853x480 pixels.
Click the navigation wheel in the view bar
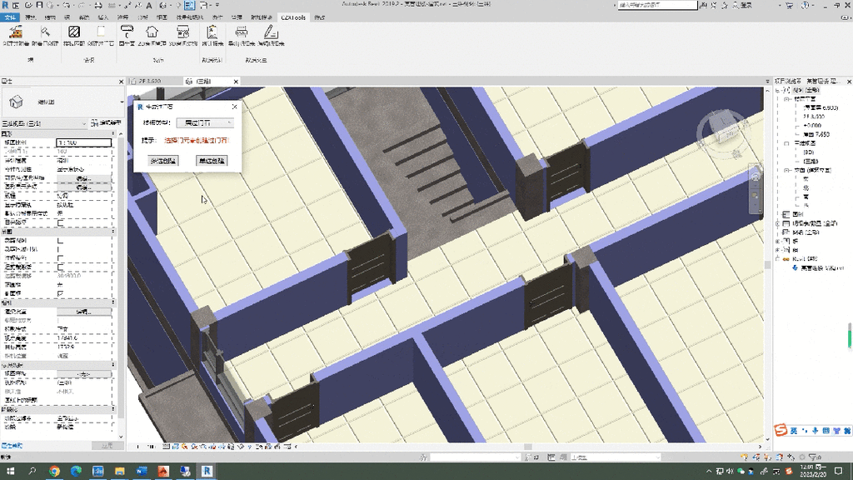click(x=756, y=177)
